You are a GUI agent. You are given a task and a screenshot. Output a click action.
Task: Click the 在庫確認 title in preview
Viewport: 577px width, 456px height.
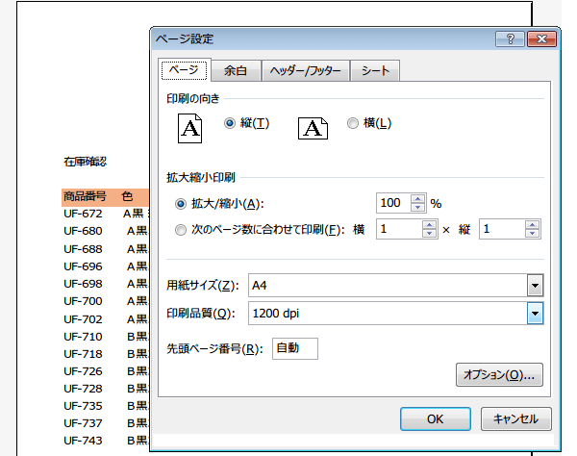point(85,162)
